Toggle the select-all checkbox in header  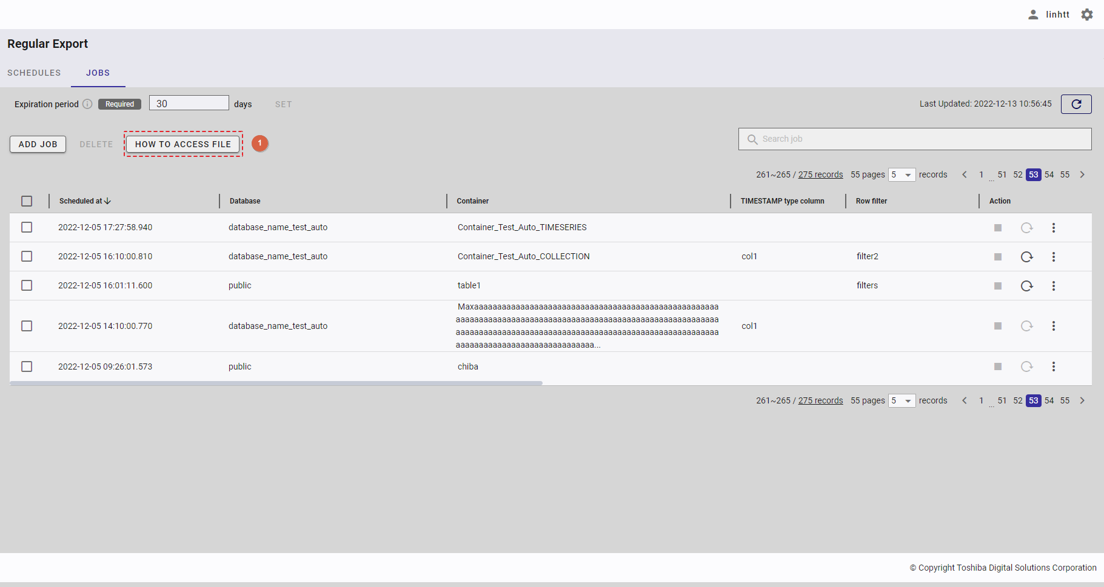27,201
